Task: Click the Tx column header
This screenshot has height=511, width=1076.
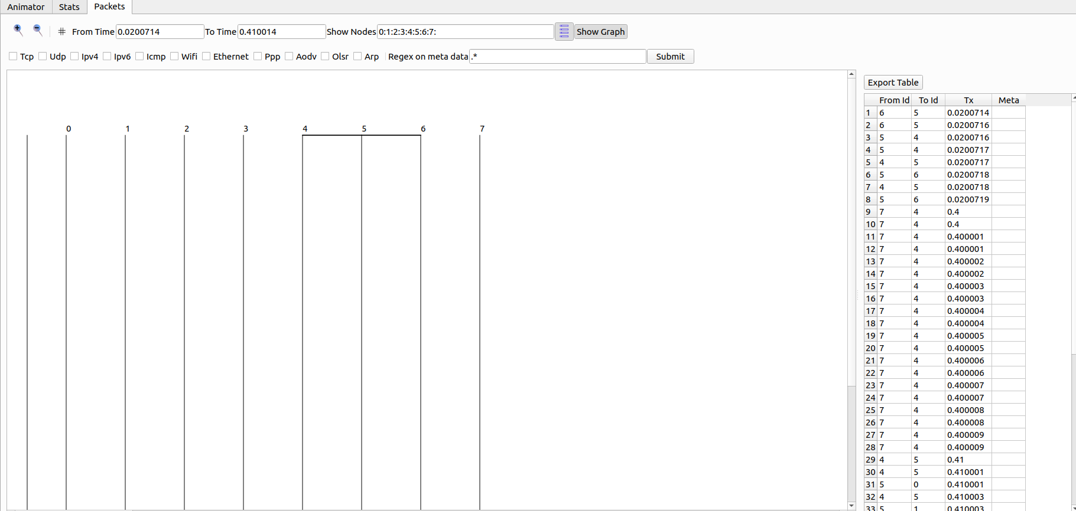Action: coord(968,100)
